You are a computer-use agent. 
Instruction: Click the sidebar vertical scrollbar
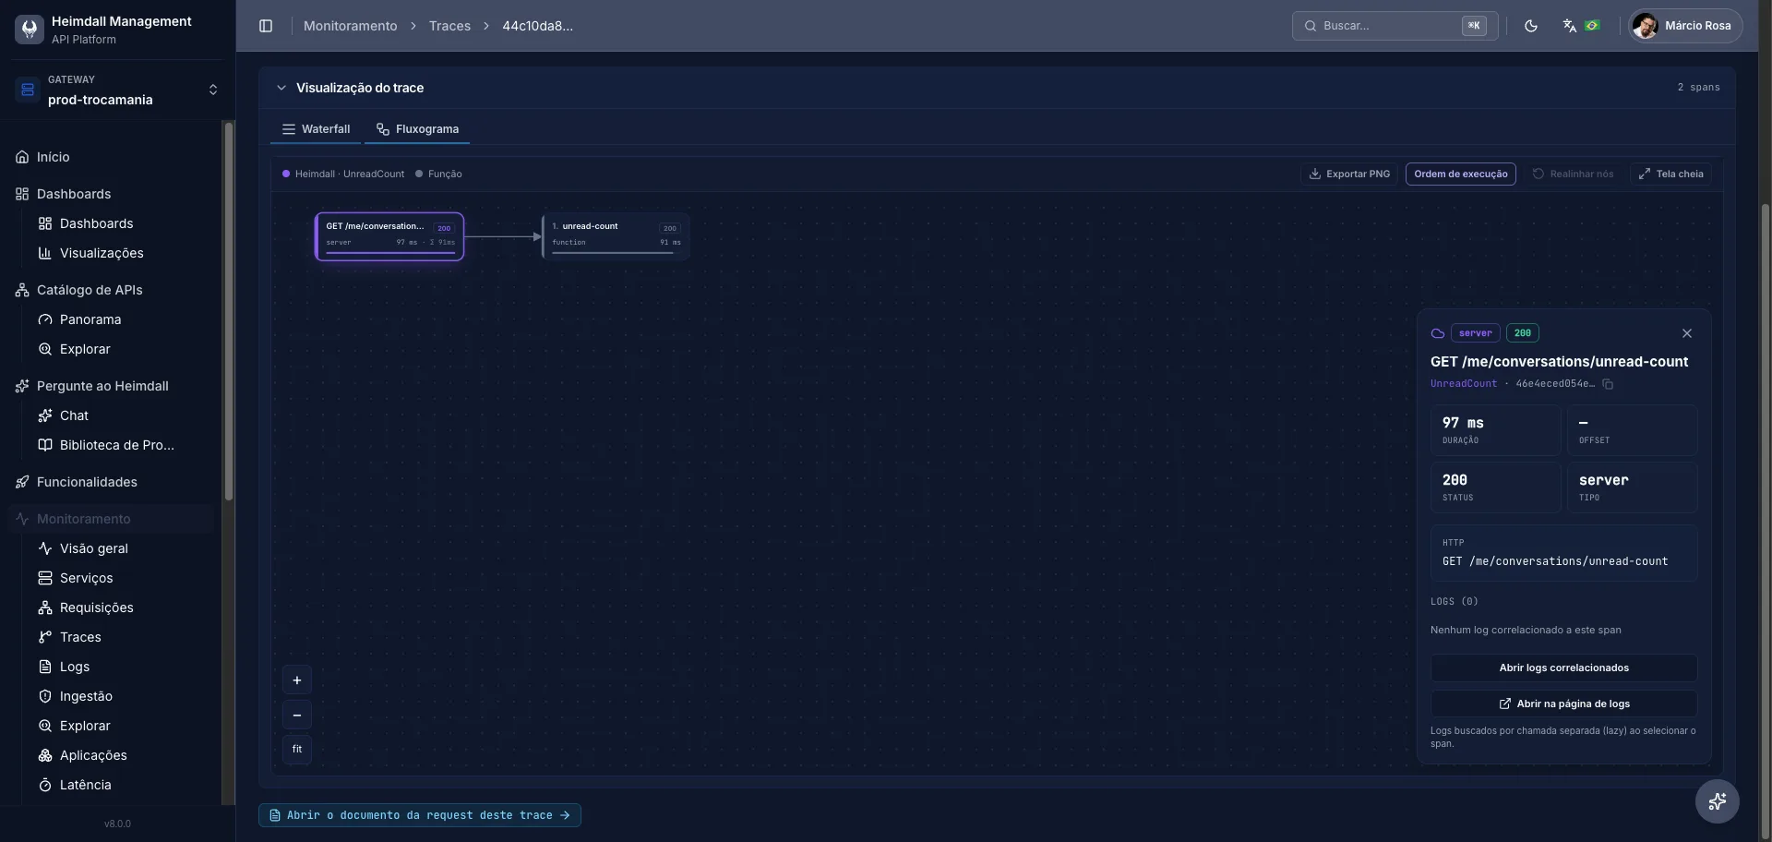[x=229, y=311]
